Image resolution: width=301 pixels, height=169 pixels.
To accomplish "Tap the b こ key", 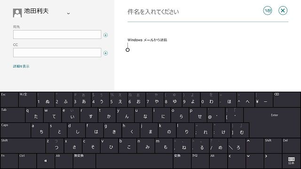I will 127,146.
